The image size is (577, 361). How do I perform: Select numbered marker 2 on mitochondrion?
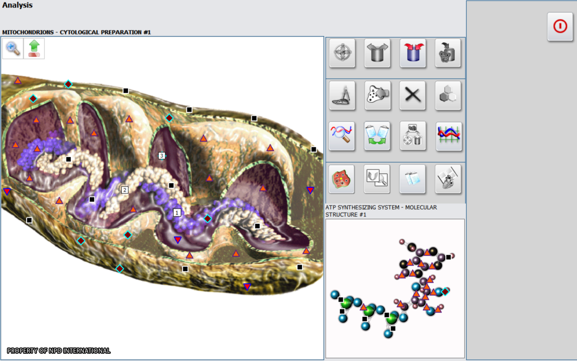(125, 190)
